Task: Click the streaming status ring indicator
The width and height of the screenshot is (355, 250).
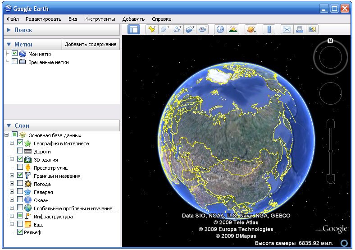Action: [344, 243]
